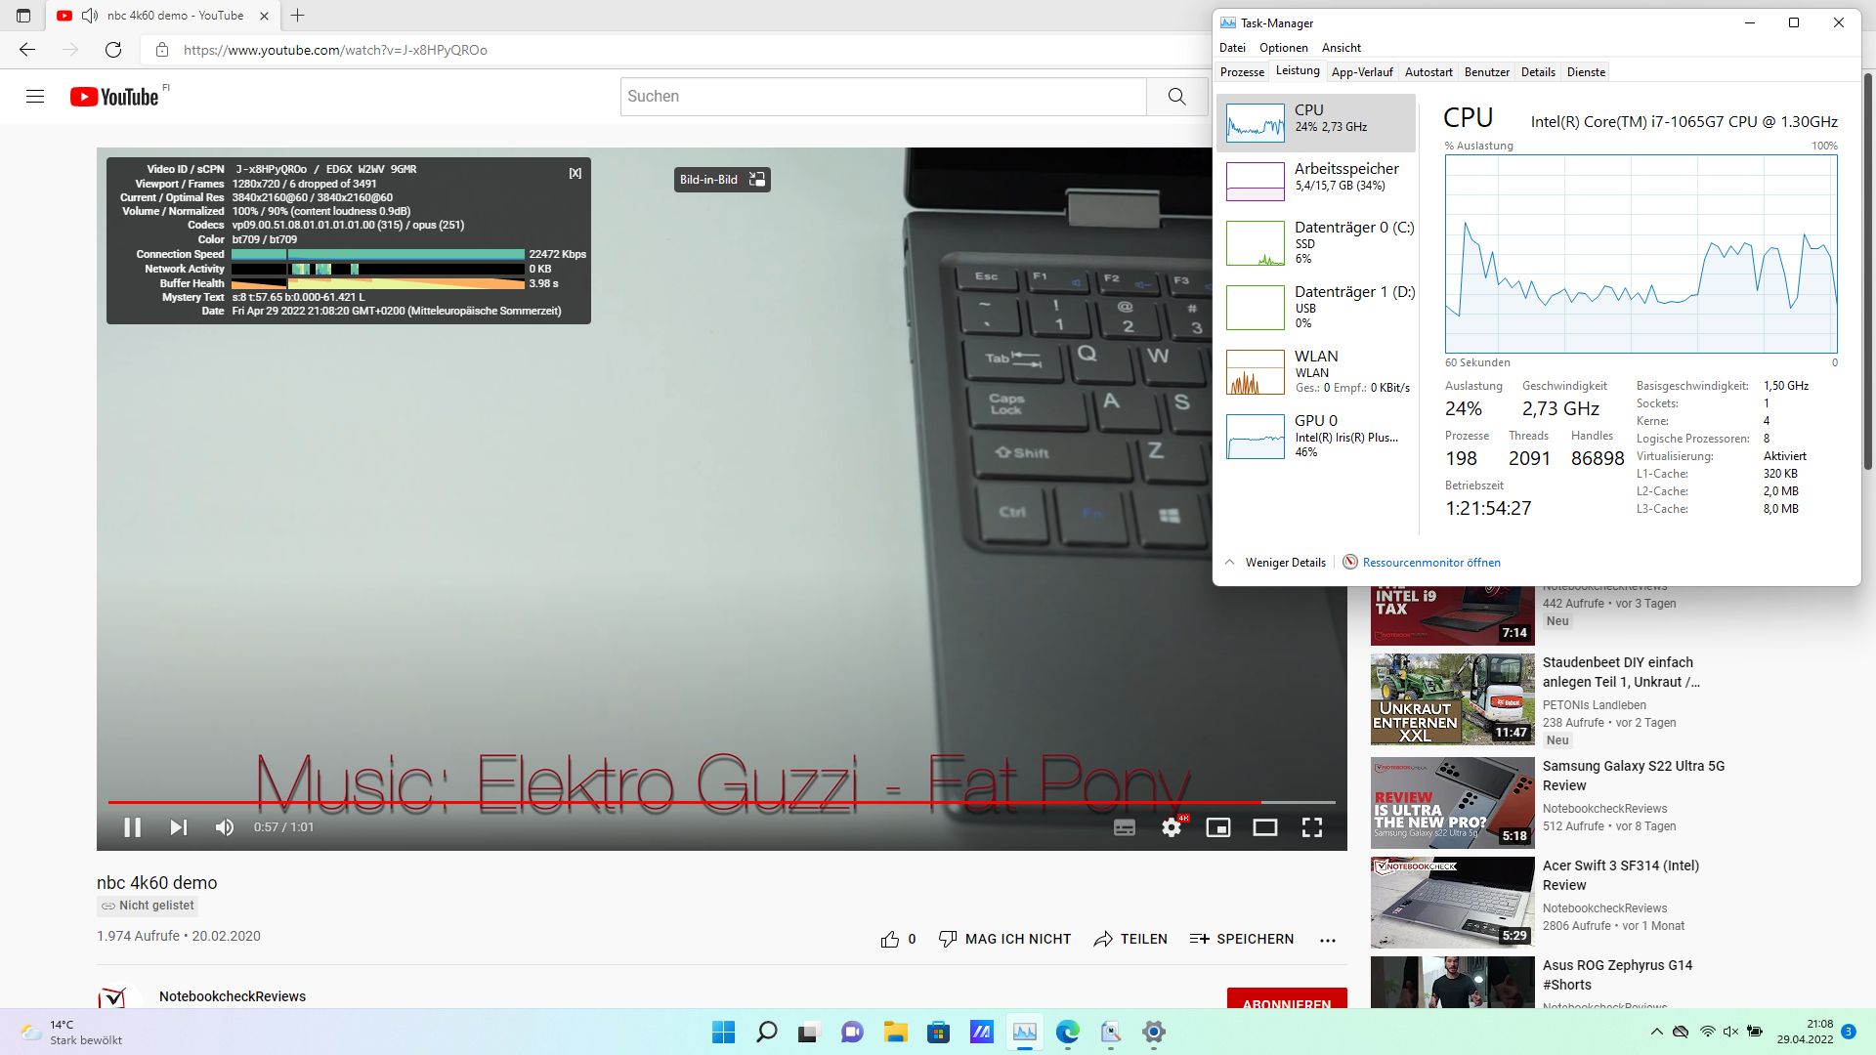Image resolution: width=1876 pixels, height=1055 pixels.
Task: Switch player to miniplayer mode
Action: (x=1217, y=827)
